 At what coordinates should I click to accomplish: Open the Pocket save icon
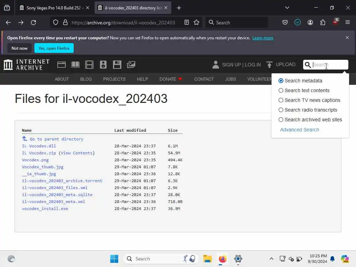pos(285,23)
